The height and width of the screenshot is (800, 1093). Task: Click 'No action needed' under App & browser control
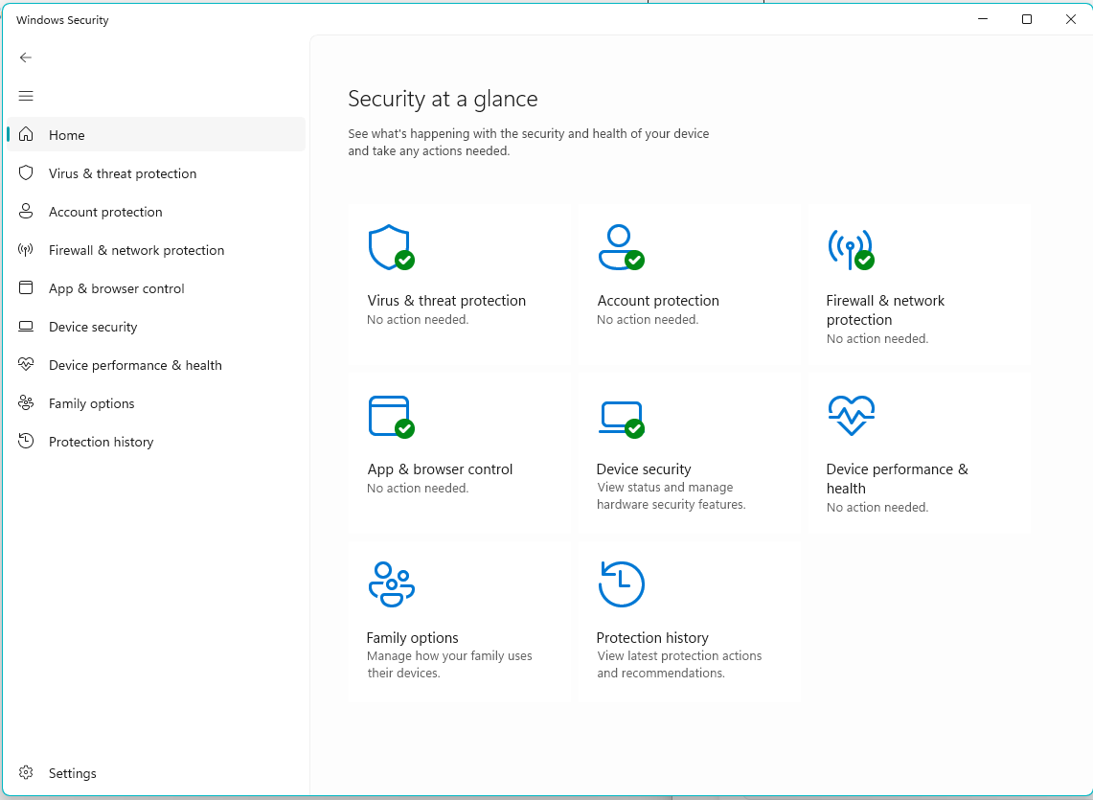click(418, 489)
